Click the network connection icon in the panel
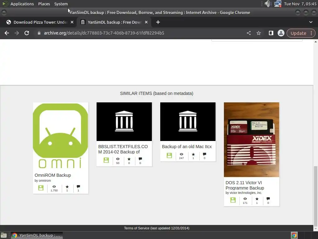The width and height of the screenshot is (318, 239). pyautogui.click(x=278, y=4)
